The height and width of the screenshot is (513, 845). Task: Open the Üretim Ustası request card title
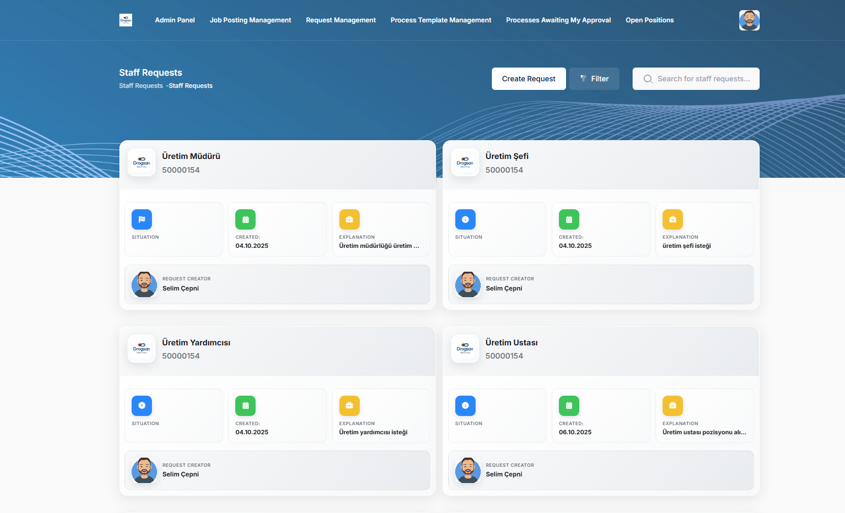pos(511,342)
